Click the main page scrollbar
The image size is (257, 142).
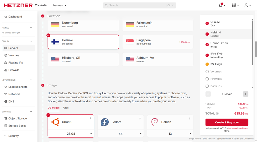(256, 49)
